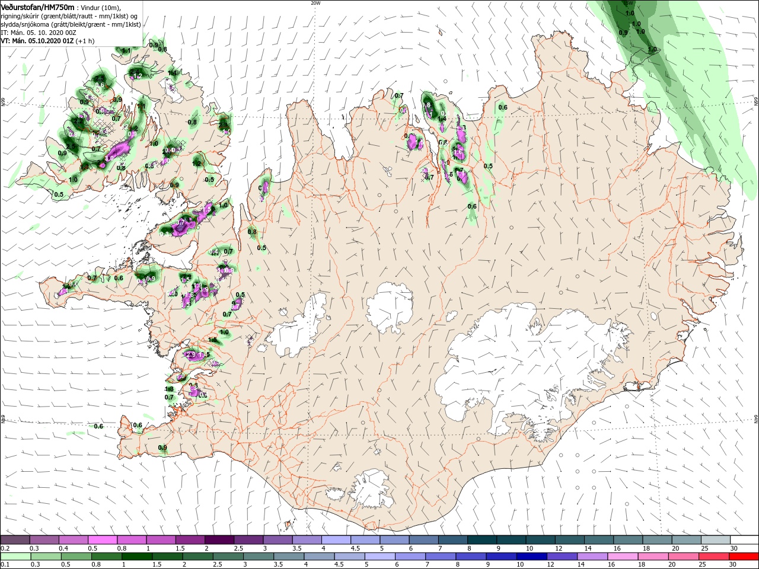Click the bright red rain swatch above 30
Image resolution: width=759 pixels, height=569 pixels.
pos(744,557)
